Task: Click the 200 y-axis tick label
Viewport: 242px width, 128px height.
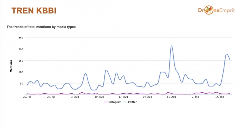Action: coord(21,49)
